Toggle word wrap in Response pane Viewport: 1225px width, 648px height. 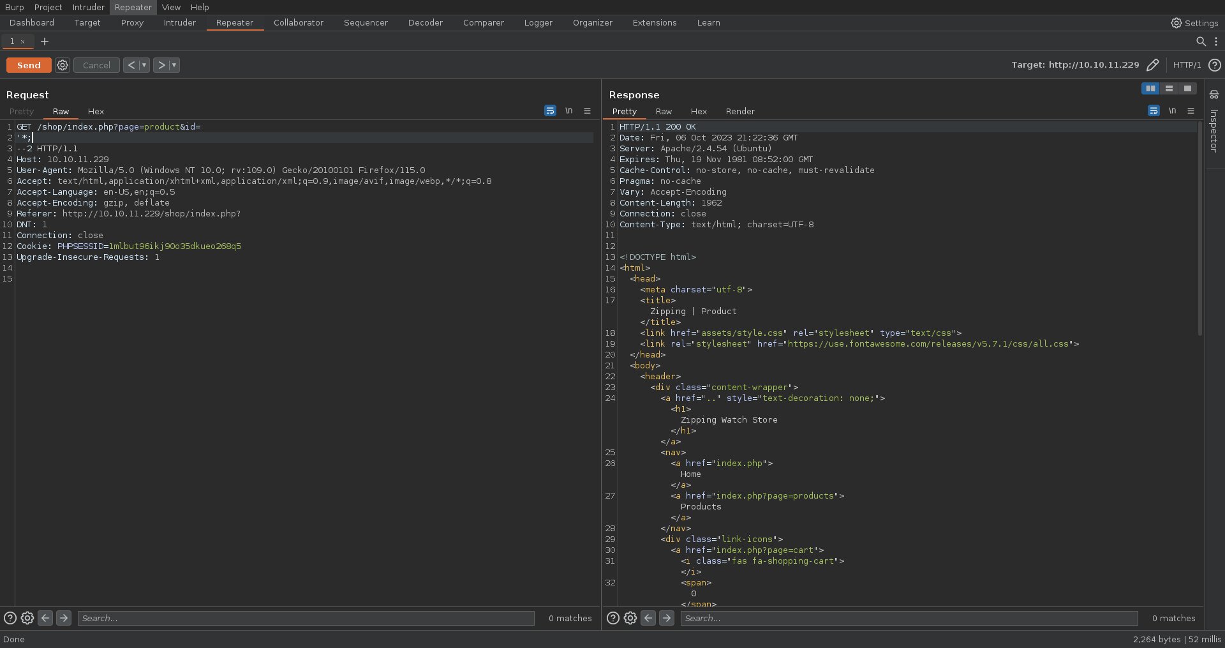coord(1154,110)
